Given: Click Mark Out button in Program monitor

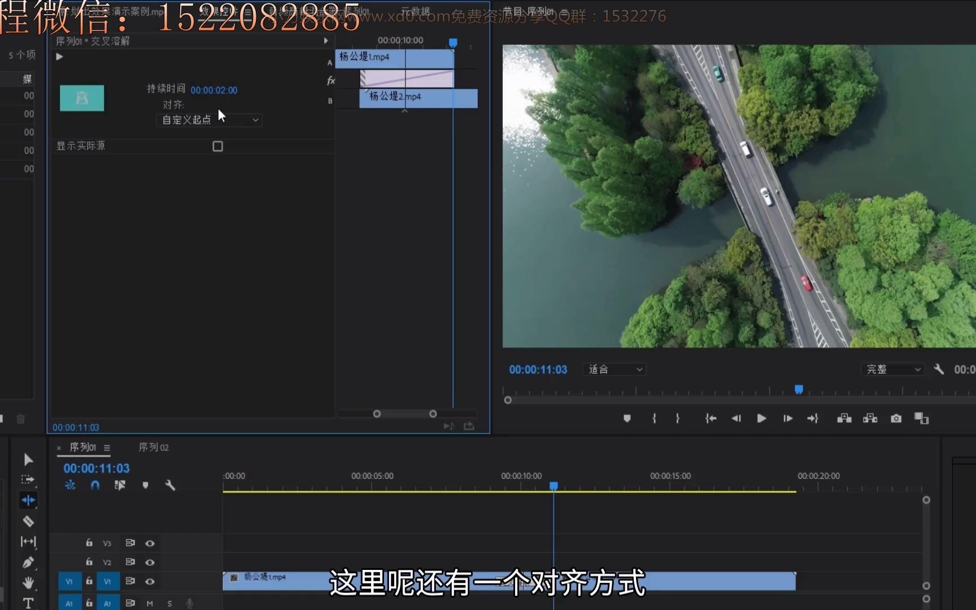Looking at the screenshot, I should pyautogui.click(x=678, y=418).
